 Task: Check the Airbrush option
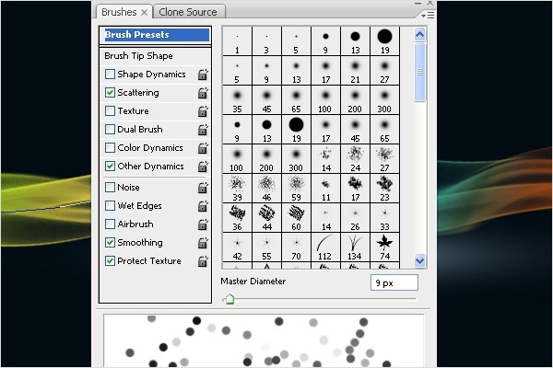point(110,224)
